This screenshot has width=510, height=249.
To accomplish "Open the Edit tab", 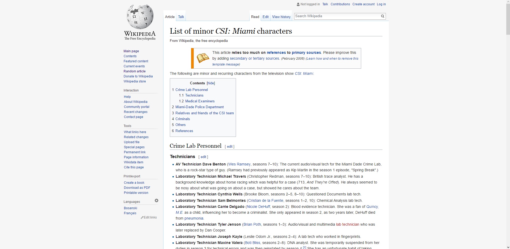I will tap(265, 17).
